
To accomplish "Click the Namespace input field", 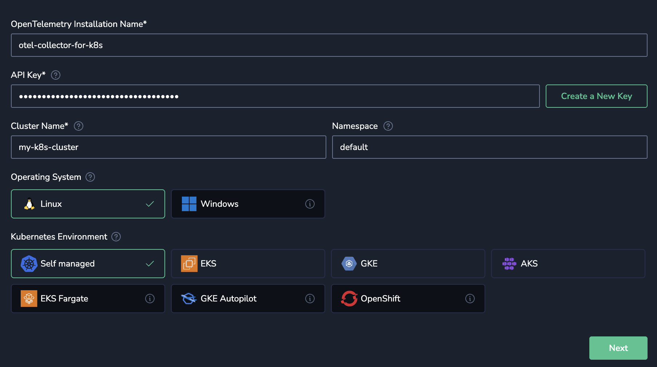I will 489,147.
